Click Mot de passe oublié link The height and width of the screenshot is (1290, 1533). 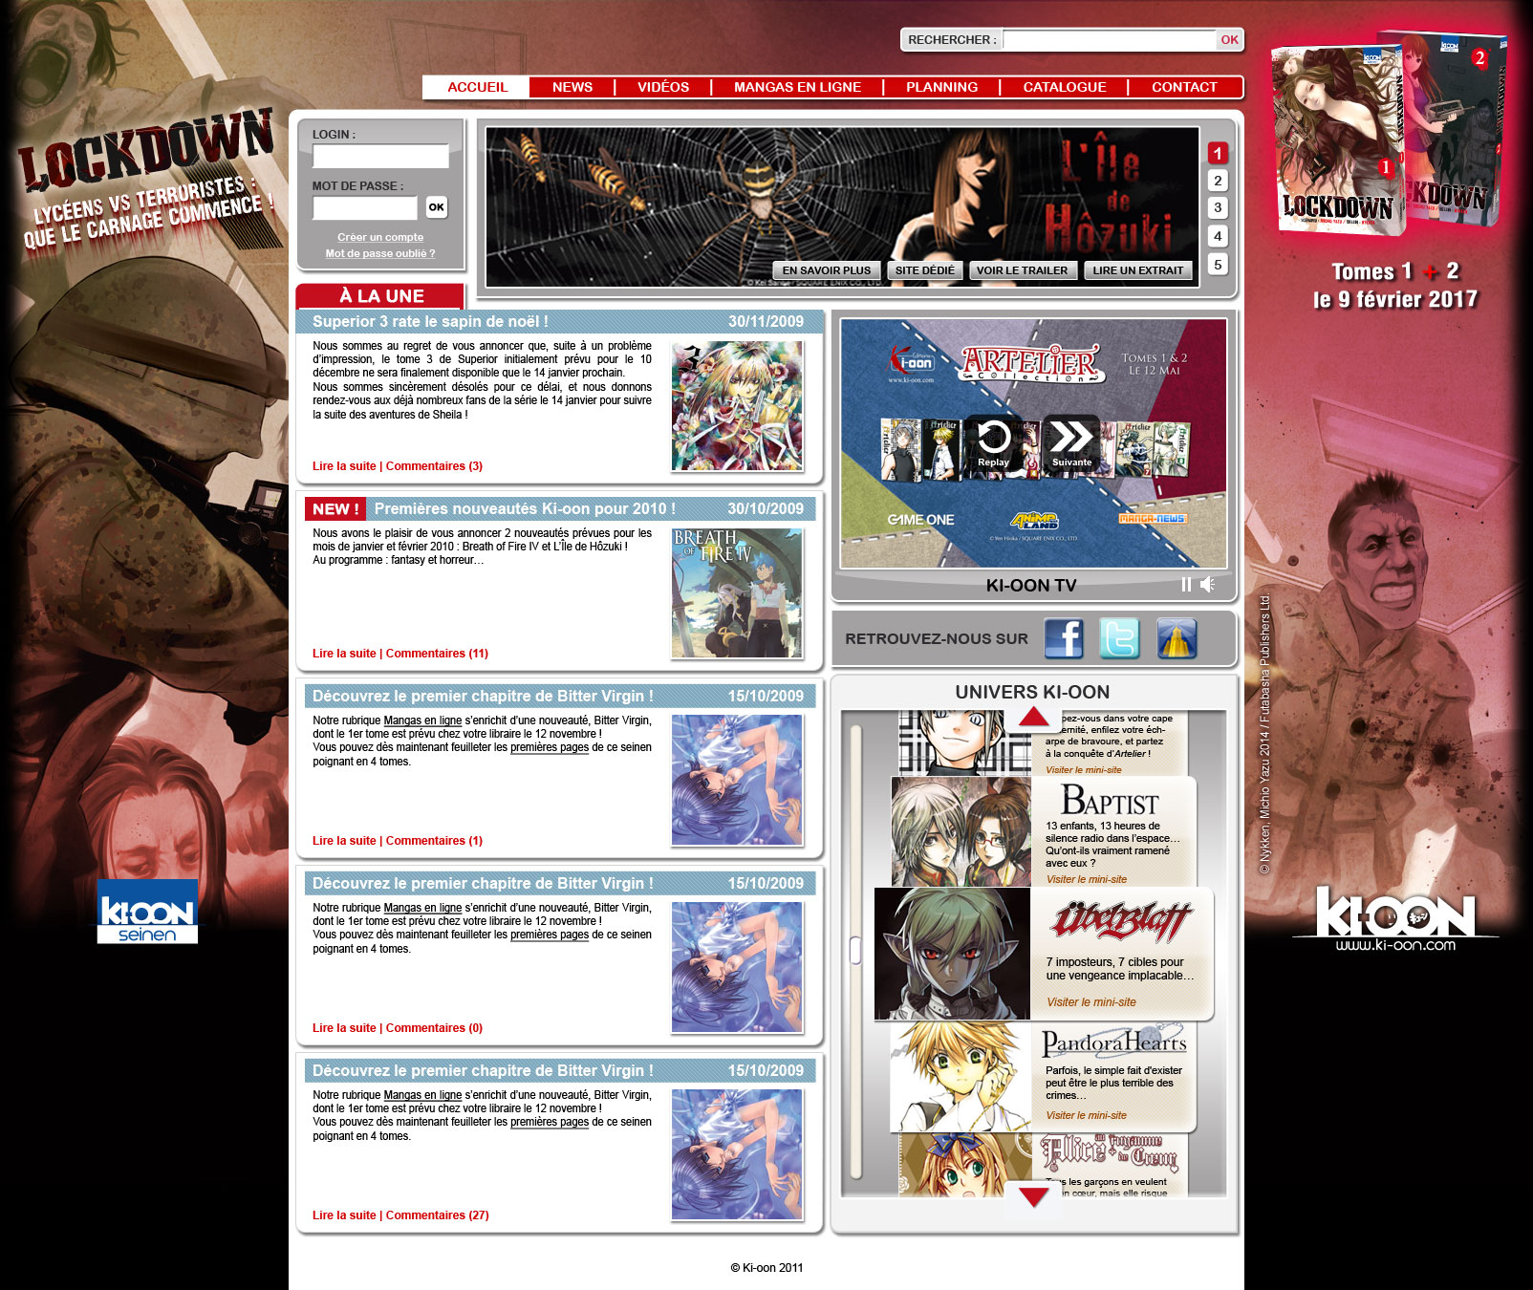click(x=380, y=253)
